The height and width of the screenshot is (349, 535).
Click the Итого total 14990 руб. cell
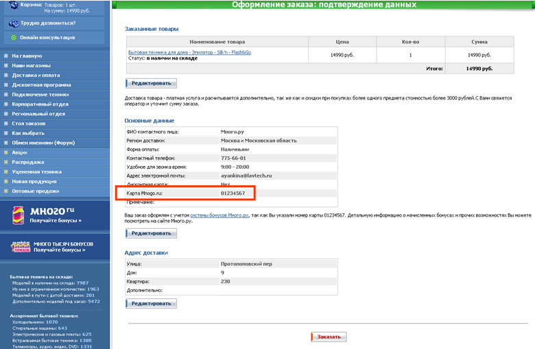click(479, 69)
